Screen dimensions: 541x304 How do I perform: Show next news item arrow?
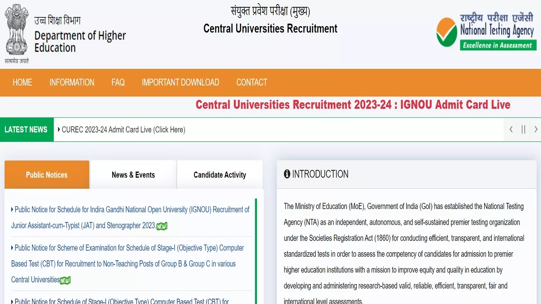[536, 130]
